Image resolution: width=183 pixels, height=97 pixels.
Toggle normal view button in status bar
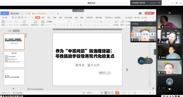pos(106,93)
